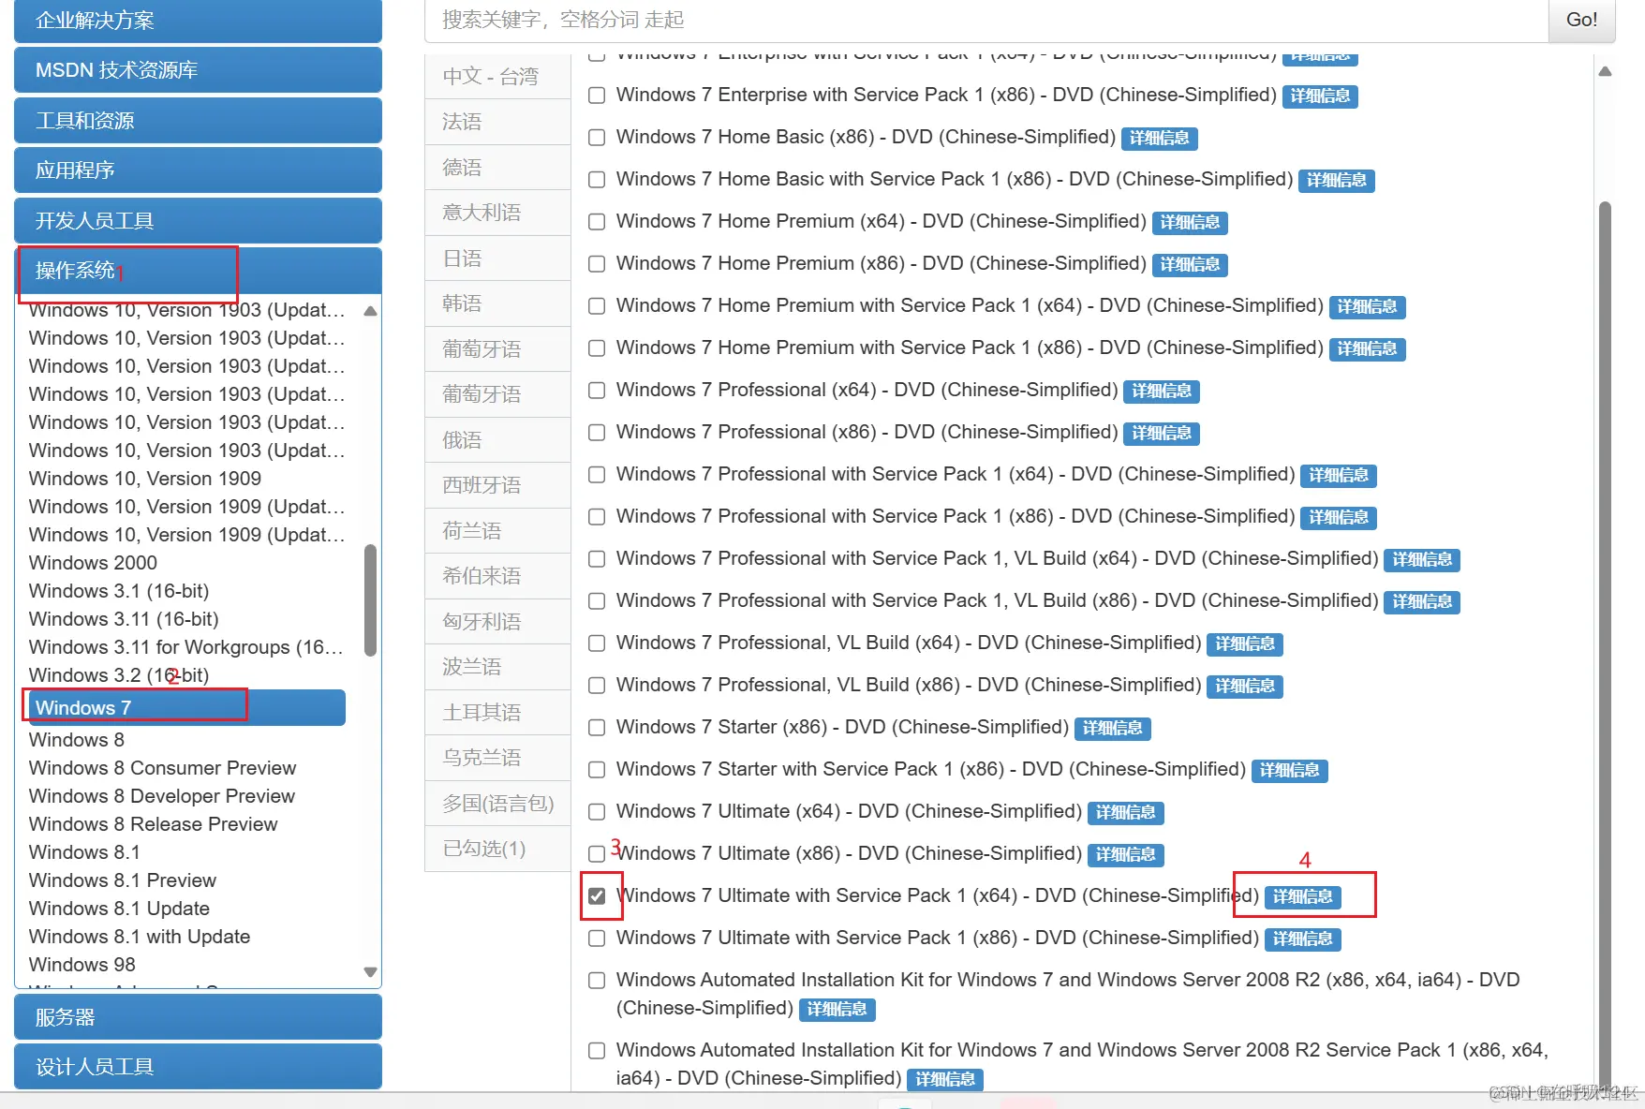The height and width of the screenshot is (1109, 1645).
Task: Check Windows 7 Professional (x64) DVD checkbox
Action: point(597,391)
